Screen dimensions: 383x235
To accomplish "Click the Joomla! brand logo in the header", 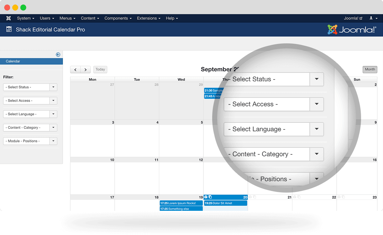I will [352, 30].
